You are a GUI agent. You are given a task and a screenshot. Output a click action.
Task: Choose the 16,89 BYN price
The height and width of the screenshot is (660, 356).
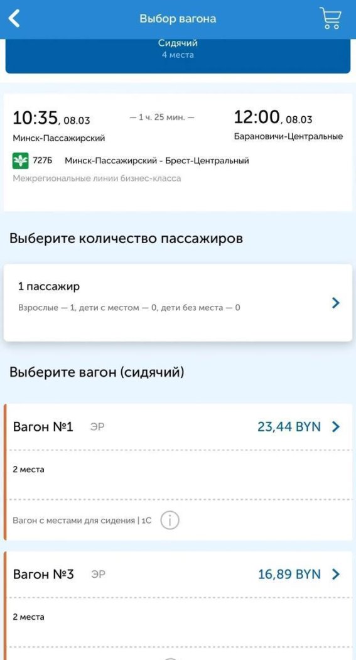click(289, 574)
